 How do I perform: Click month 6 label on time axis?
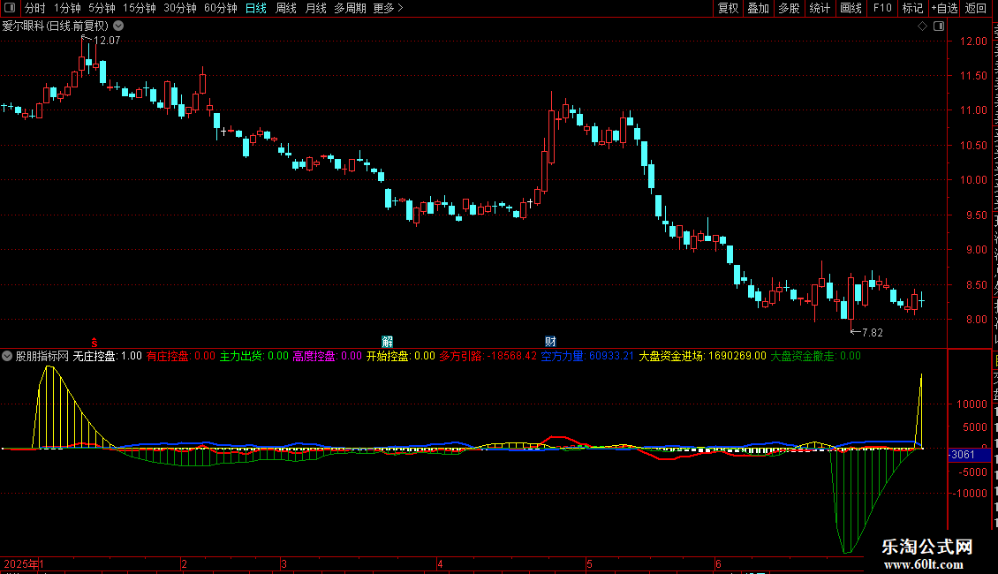[x=718, y=564]
